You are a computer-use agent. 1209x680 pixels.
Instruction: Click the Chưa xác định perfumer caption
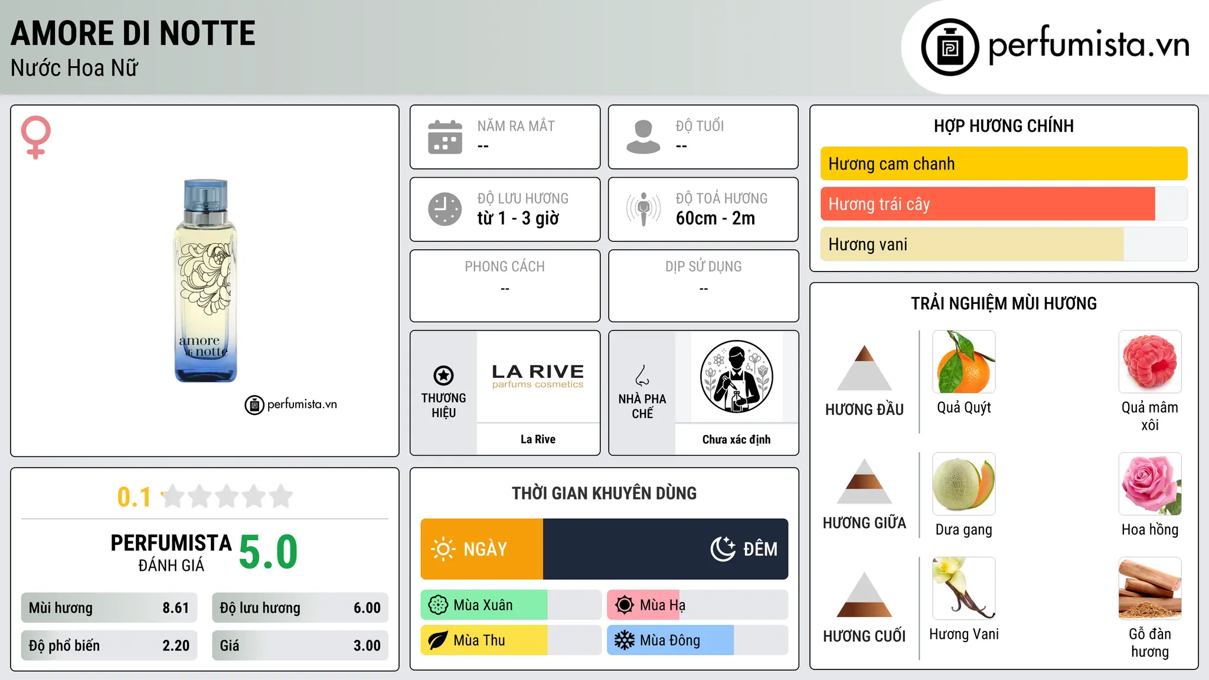click(736, 439)
